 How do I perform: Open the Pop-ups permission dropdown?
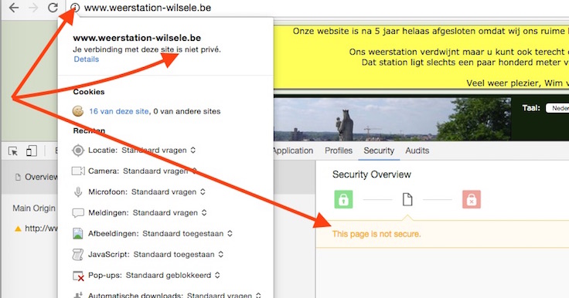tap(172, 275)
